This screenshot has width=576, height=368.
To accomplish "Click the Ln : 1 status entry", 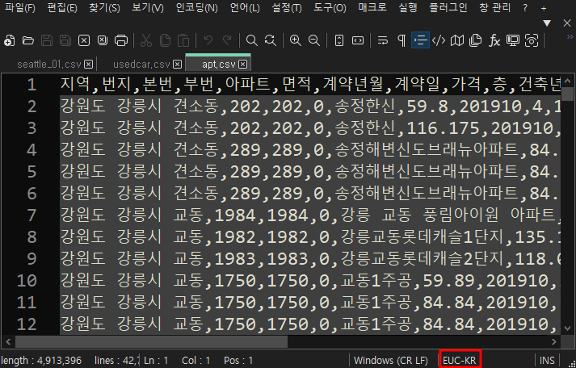I will (x=156, y=360).
